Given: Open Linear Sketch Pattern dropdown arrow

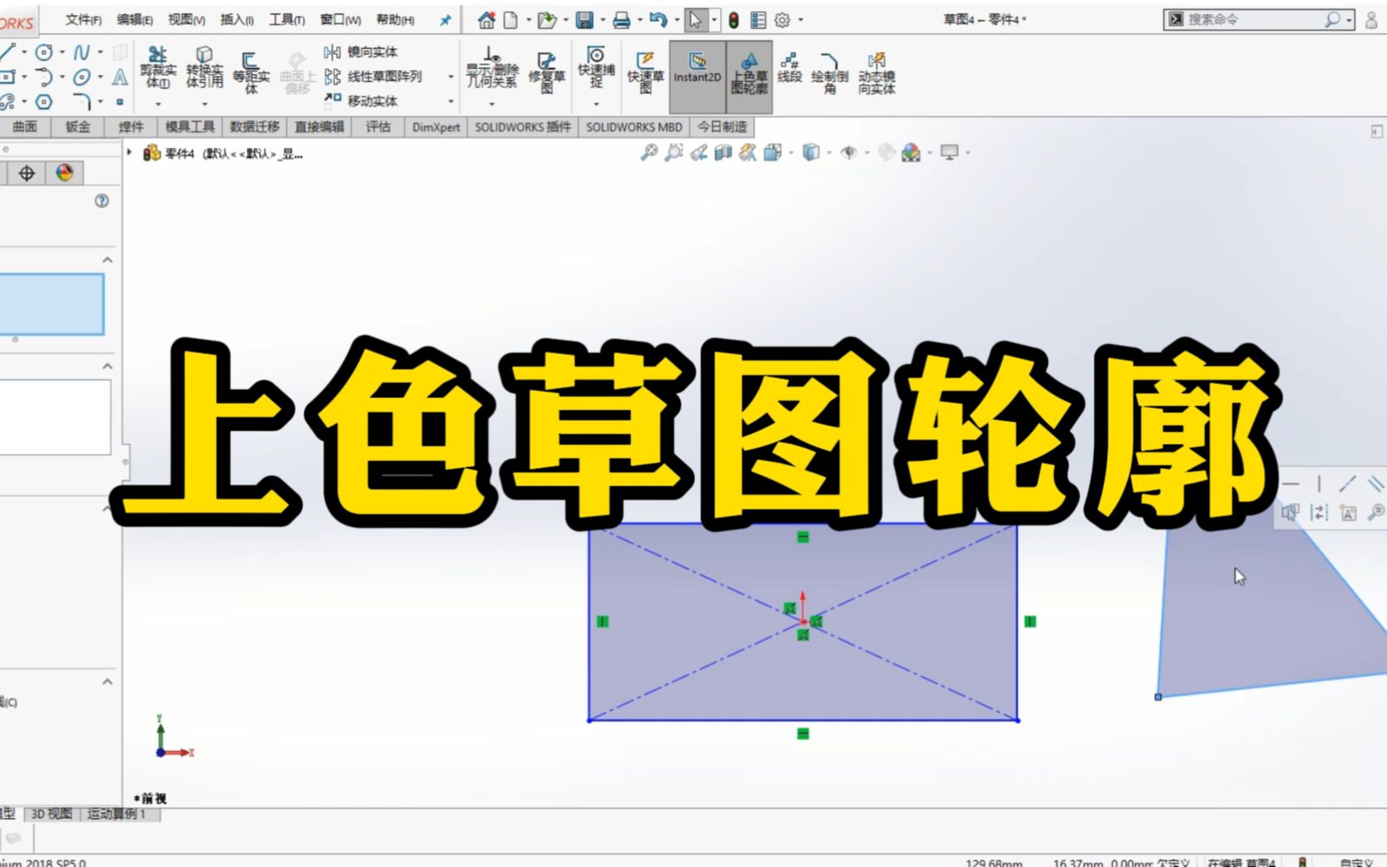Looking at the screenshot, I should click(x=451, y=76).
